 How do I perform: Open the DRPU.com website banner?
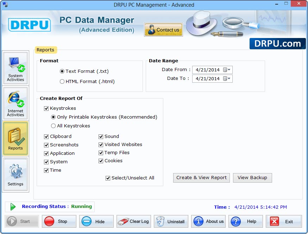(x=278, y=44)
